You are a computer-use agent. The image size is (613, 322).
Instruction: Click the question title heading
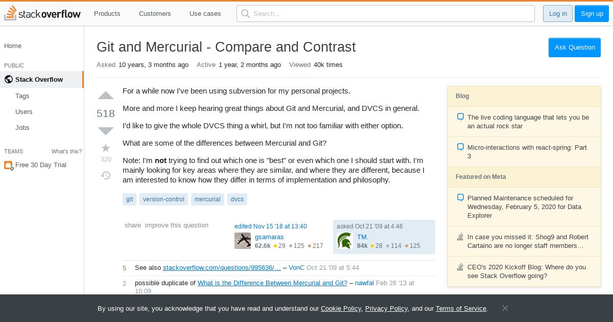click(x=226, y=47)
